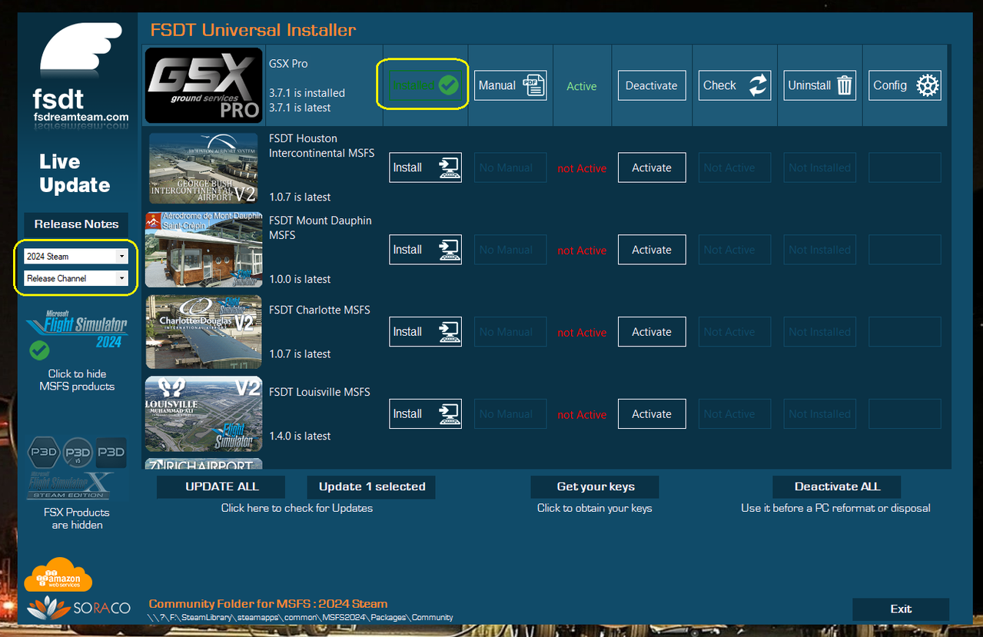Open the GSX Pro PDF manual
The height and width of the screenshot is (637, 983).
(x=510, y=85)
